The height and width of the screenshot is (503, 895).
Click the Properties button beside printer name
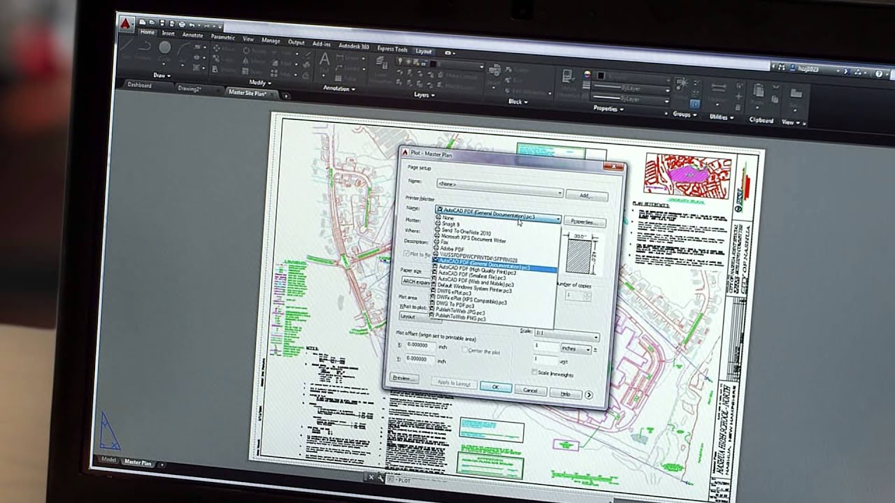tap(585, 222)
